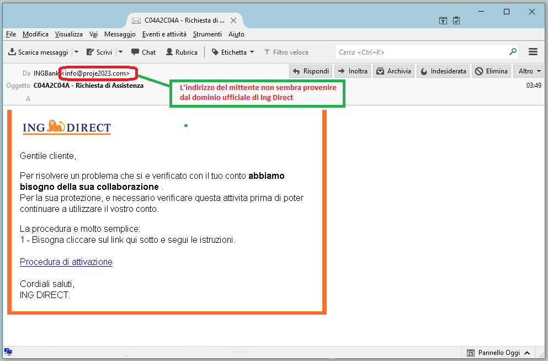Open the Etichetta tag dropdown

point(233,52)
